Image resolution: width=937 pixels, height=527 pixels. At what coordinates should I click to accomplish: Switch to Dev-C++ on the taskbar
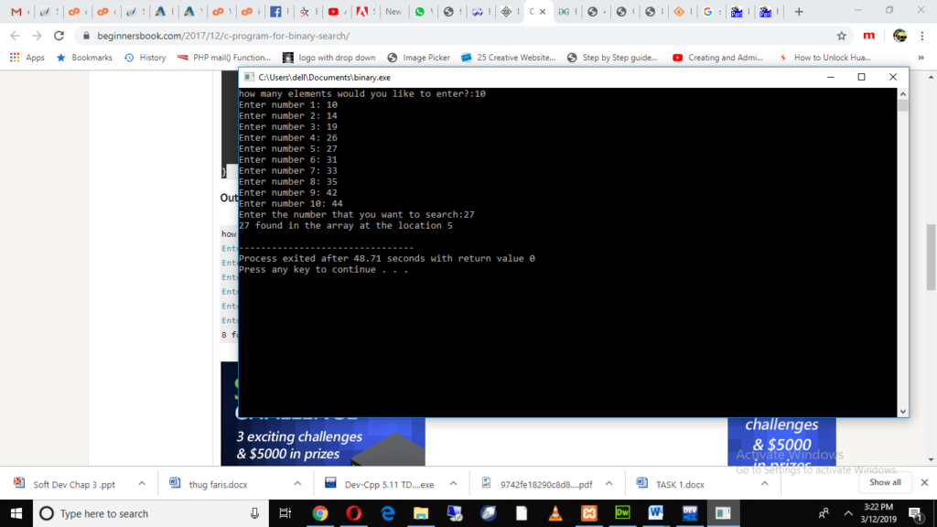tap(690, 513)
